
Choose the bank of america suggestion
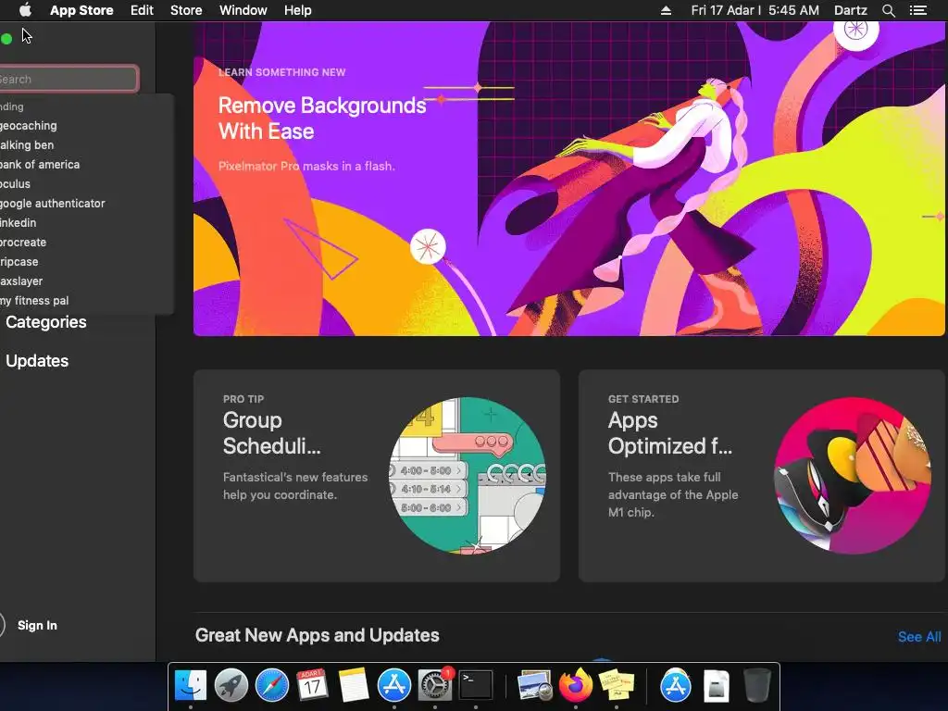[x=84, y=165]
